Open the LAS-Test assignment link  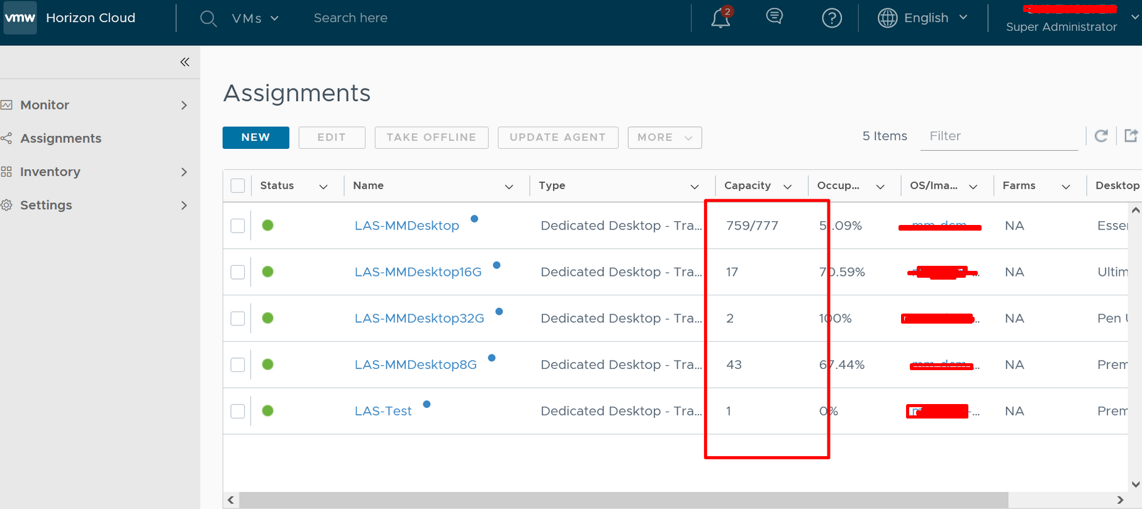383,411
